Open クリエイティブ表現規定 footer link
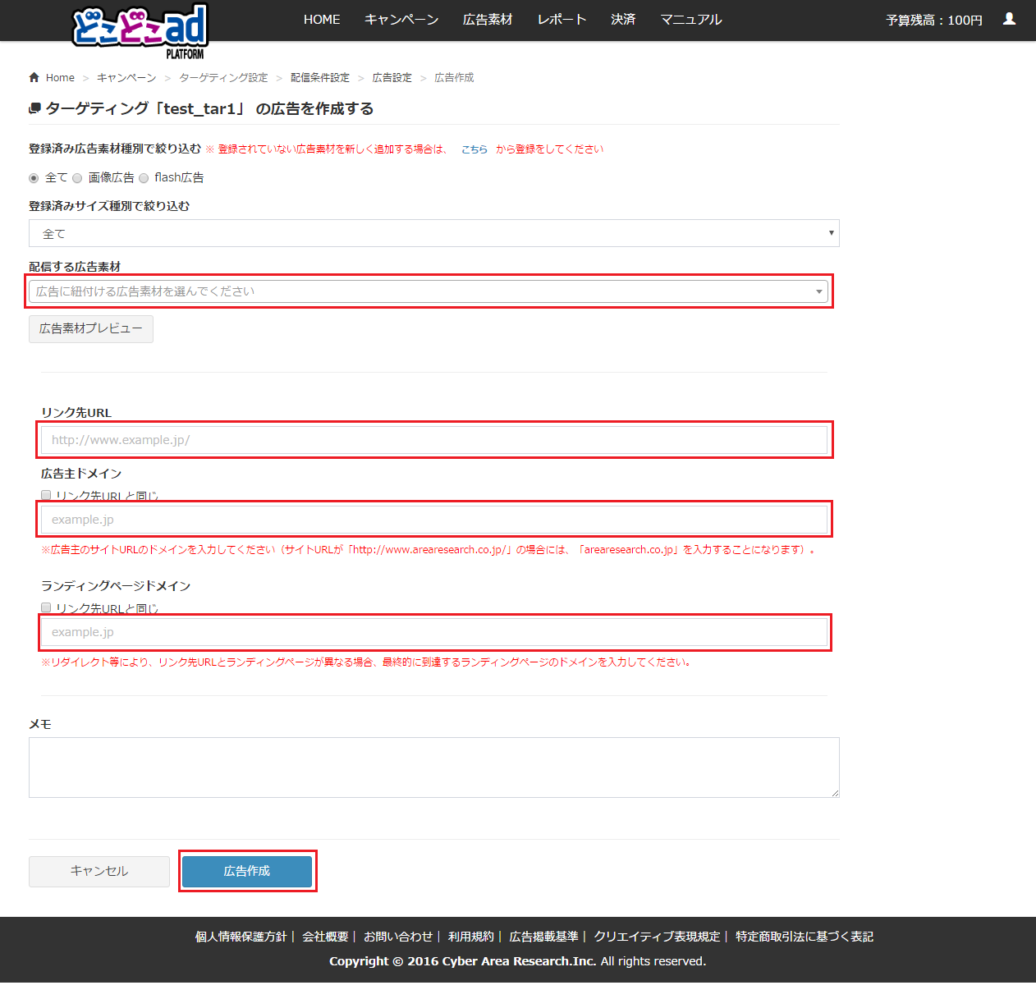 tap(657, 937)
